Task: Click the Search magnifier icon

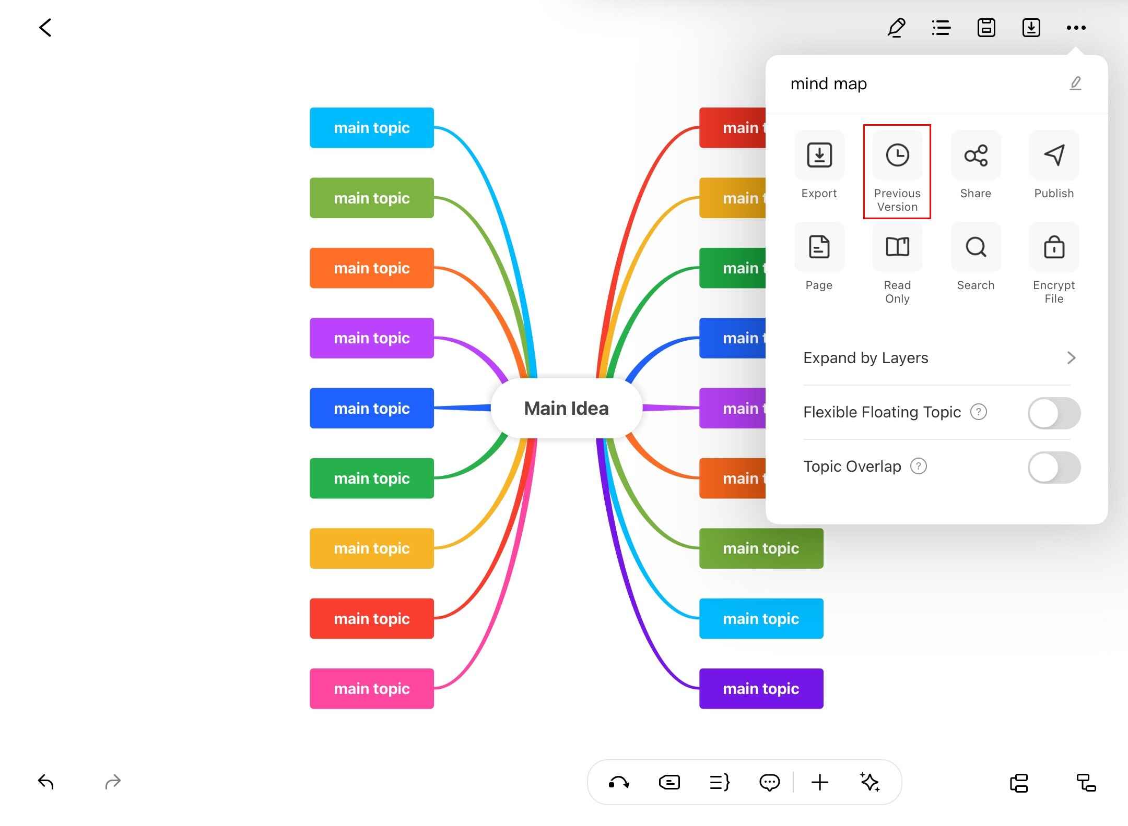Action: [976, 247]
